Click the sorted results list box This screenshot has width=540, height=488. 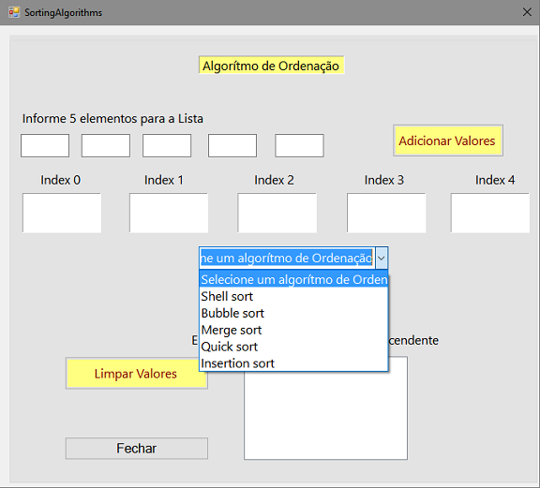(x=326, y=408)
